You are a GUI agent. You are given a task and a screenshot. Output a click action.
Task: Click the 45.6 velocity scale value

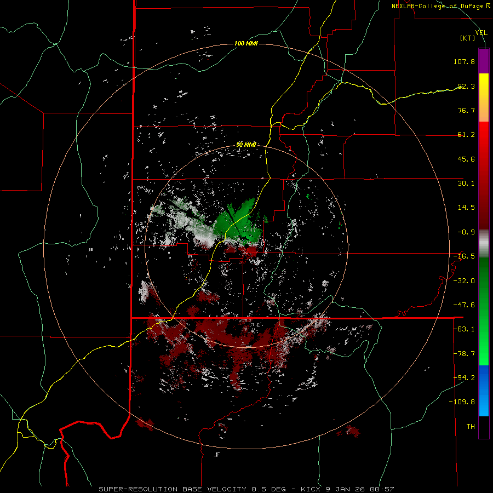(x=466, y=159)
